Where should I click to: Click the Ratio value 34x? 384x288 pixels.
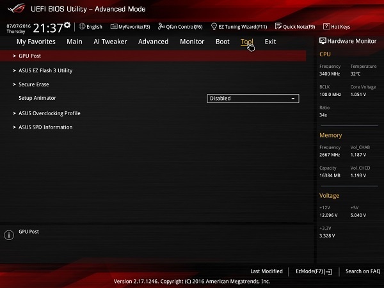[323, 115]
